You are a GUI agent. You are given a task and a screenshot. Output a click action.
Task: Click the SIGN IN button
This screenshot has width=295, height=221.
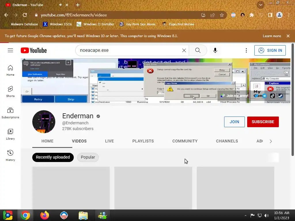270,50
